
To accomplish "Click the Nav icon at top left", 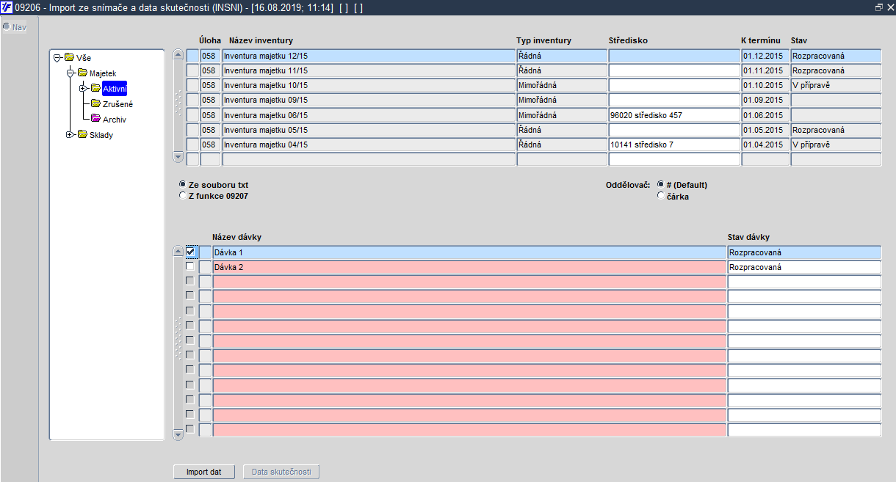I will [x=6, y=27].
